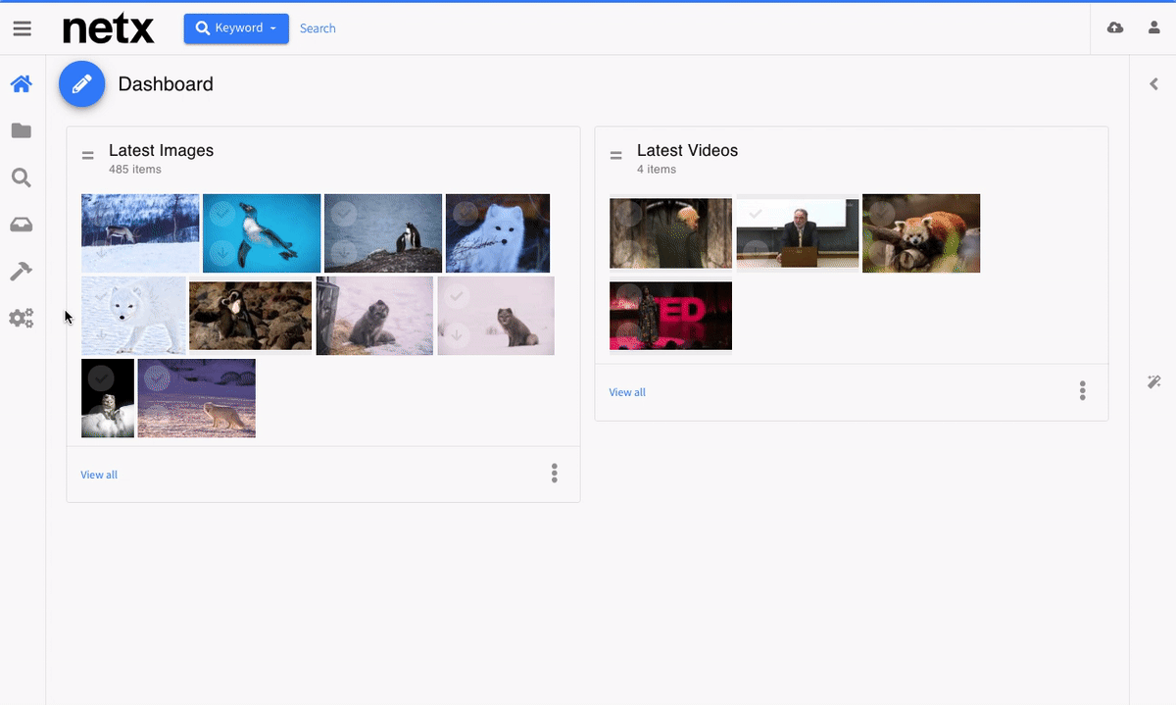1176x705 pixels.
Task: Open the inbox tray sidebar icon
Action: pos(22,225)
